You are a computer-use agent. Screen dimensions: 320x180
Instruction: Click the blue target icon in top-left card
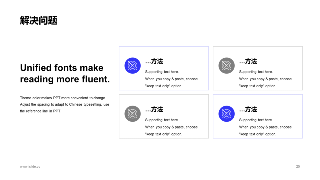click(132, 65)
